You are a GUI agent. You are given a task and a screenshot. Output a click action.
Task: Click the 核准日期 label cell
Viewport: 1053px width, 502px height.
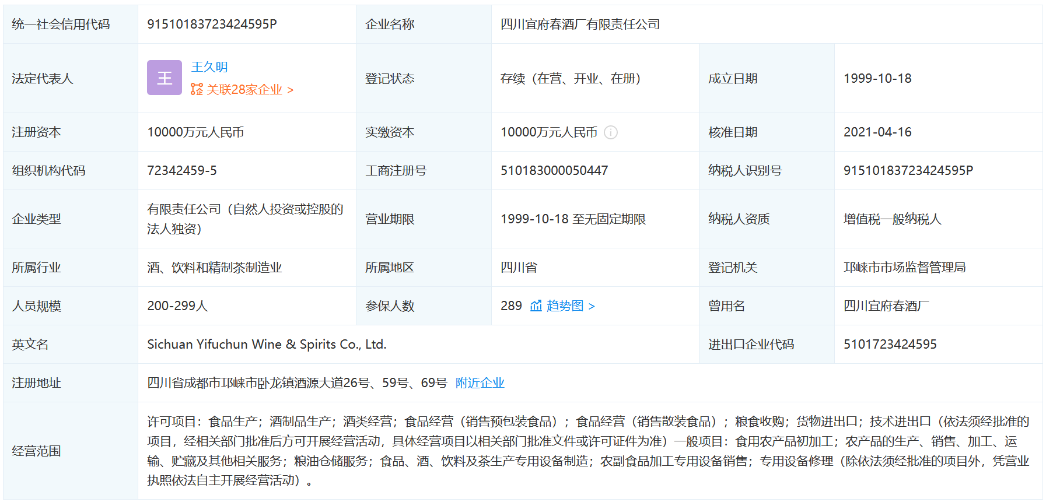pos(767,132)
